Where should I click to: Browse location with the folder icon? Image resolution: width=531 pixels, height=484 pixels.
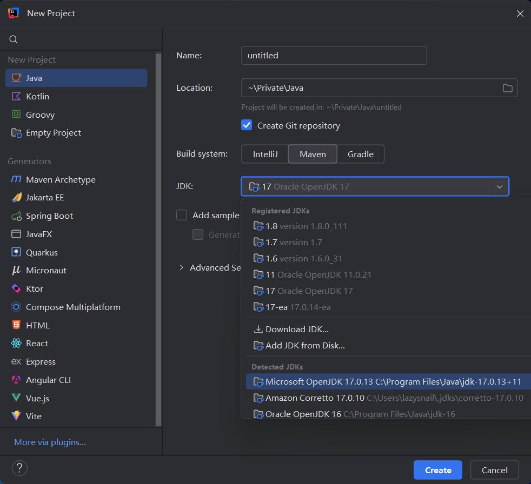(x=507, y=88)
